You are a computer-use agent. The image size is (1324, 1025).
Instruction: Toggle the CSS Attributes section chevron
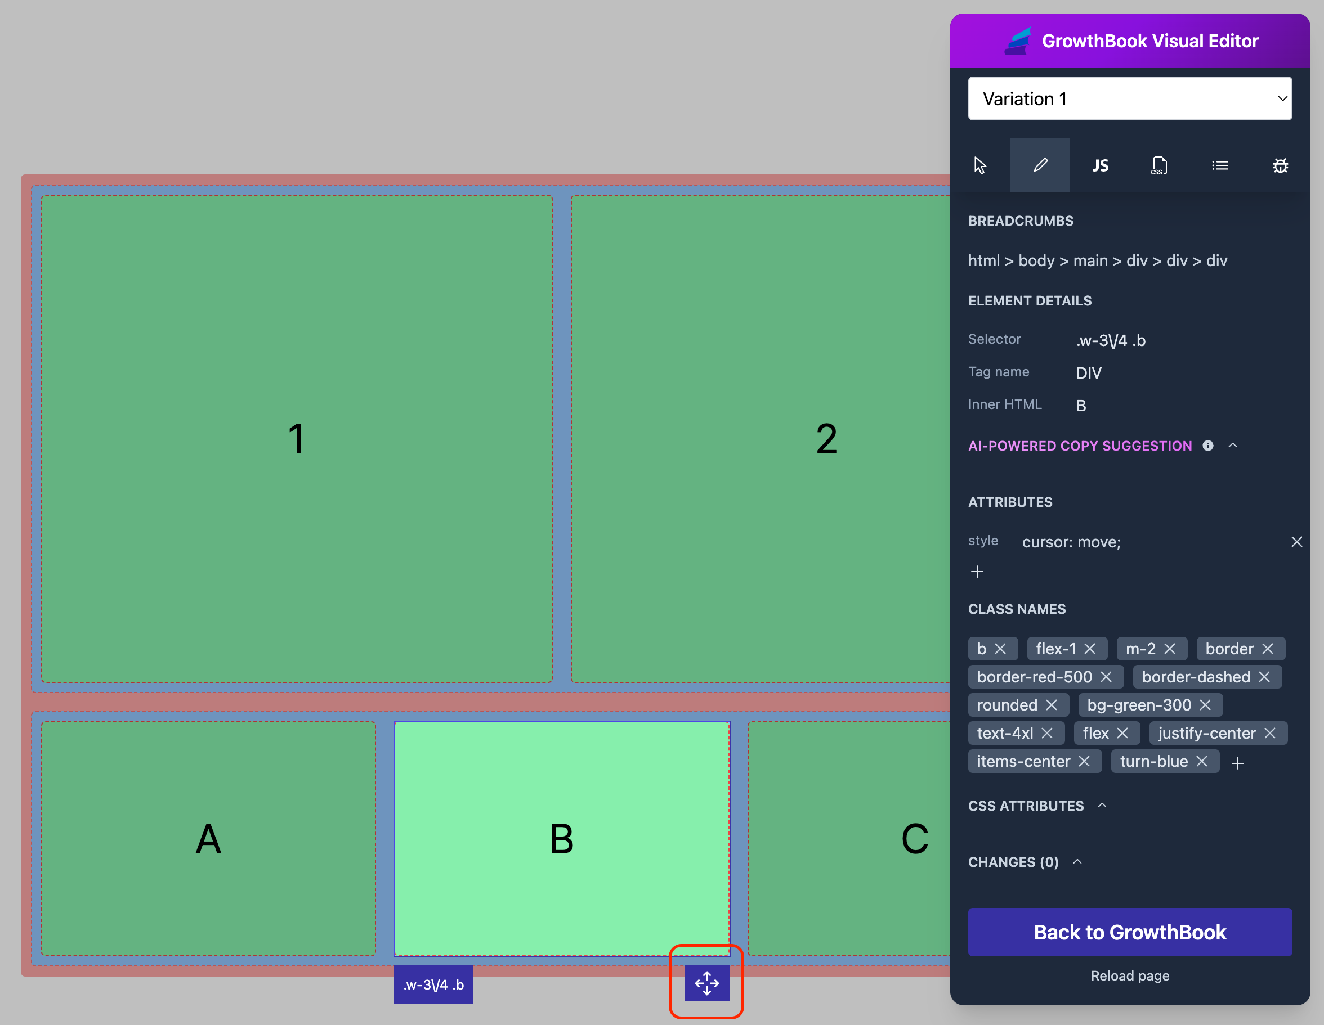pyautogui.click(x=1102, y=805)
